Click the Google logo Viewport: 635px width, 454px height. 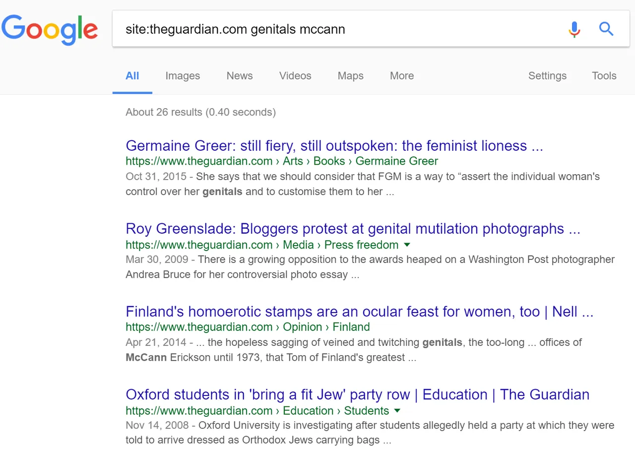coord(50,30)
